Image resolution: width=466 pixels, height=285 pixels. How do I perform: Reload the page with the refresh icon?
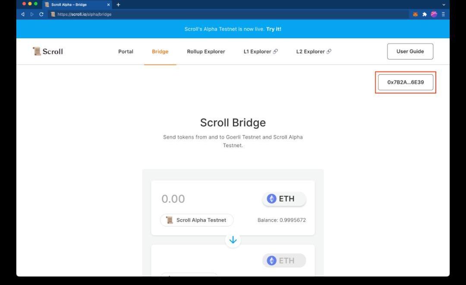pos(41,14)
